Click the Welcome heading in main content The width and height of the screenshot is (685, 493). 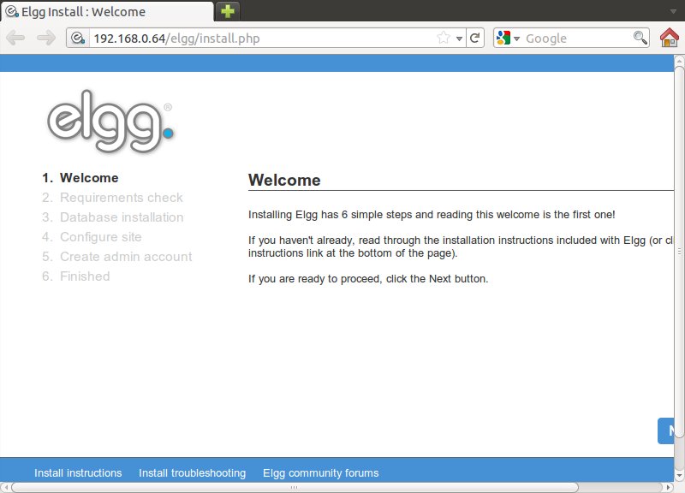284,180
